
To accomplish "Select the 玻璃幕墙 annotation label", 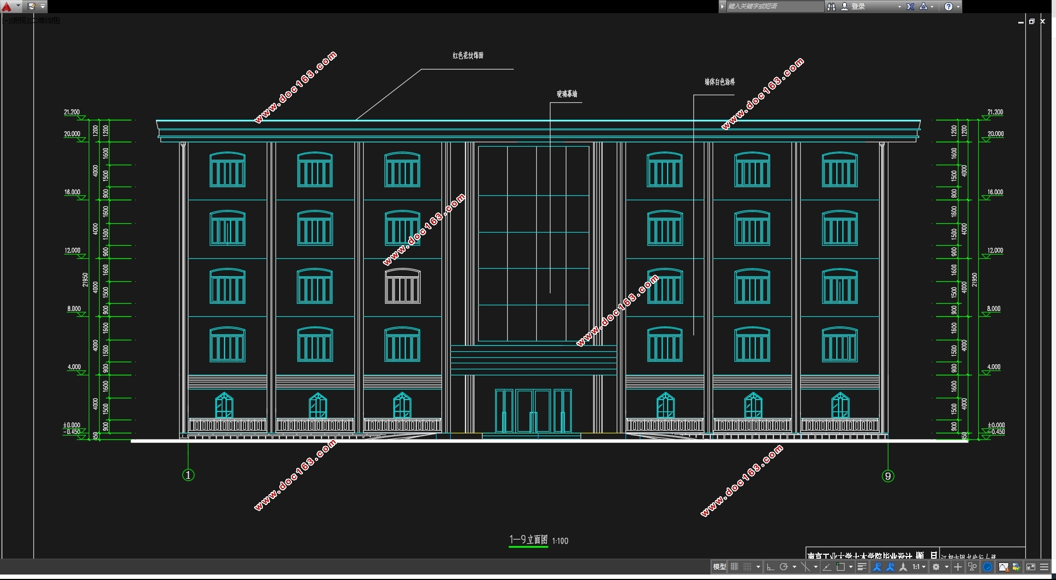I will click(567, 94).
